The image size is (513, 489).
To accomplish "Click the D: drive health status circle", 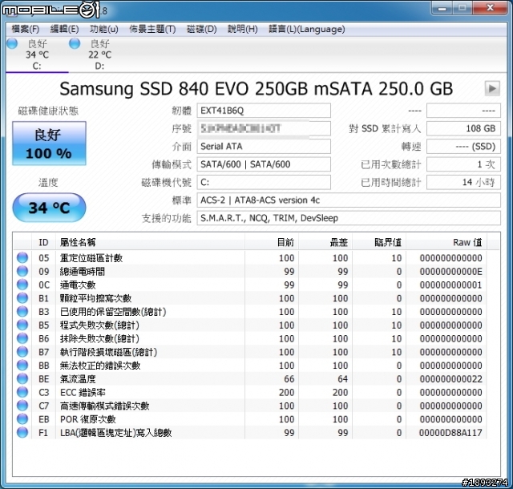I will pos(75,43).
